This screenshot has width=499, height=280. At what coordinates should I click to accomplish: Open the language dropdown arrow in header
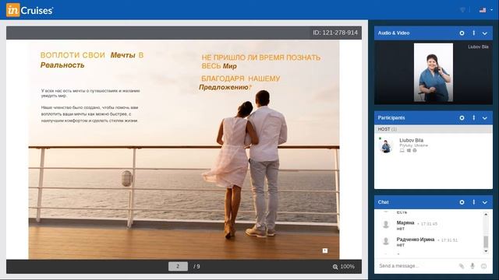pyautogui.click(x=491, y=10)
